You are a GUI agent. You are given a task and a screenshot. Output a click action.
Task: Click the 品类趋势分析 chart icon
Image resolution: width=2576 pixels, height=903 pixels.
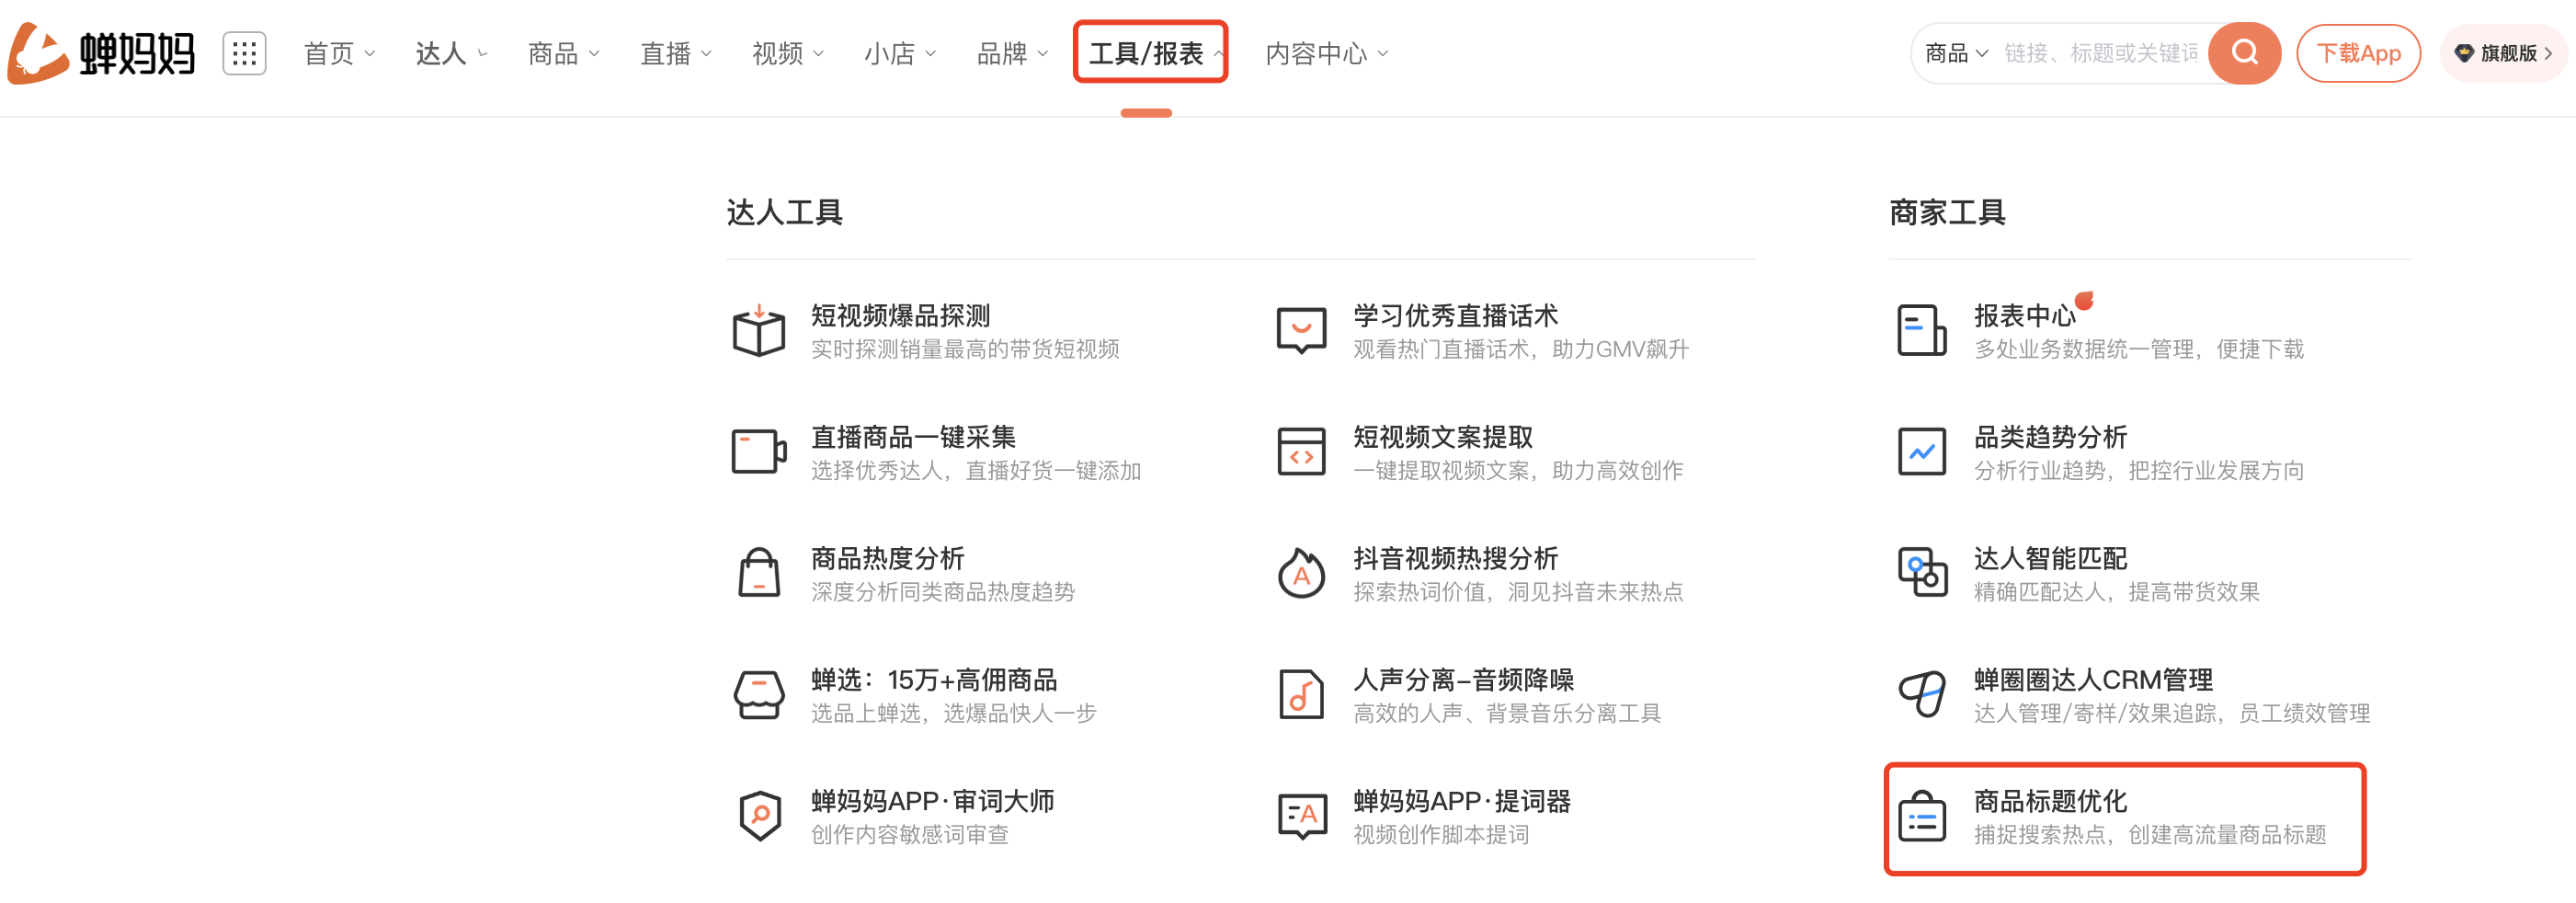pyautogui.click(x=1922, y=452)
